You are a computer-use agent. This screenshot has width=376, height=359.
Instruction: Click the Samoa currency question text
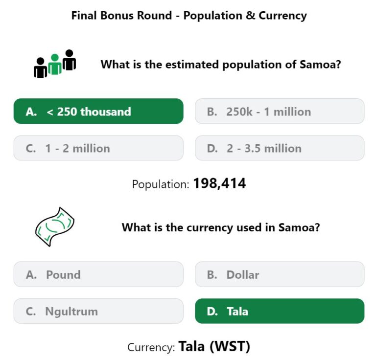coord(221,227)
